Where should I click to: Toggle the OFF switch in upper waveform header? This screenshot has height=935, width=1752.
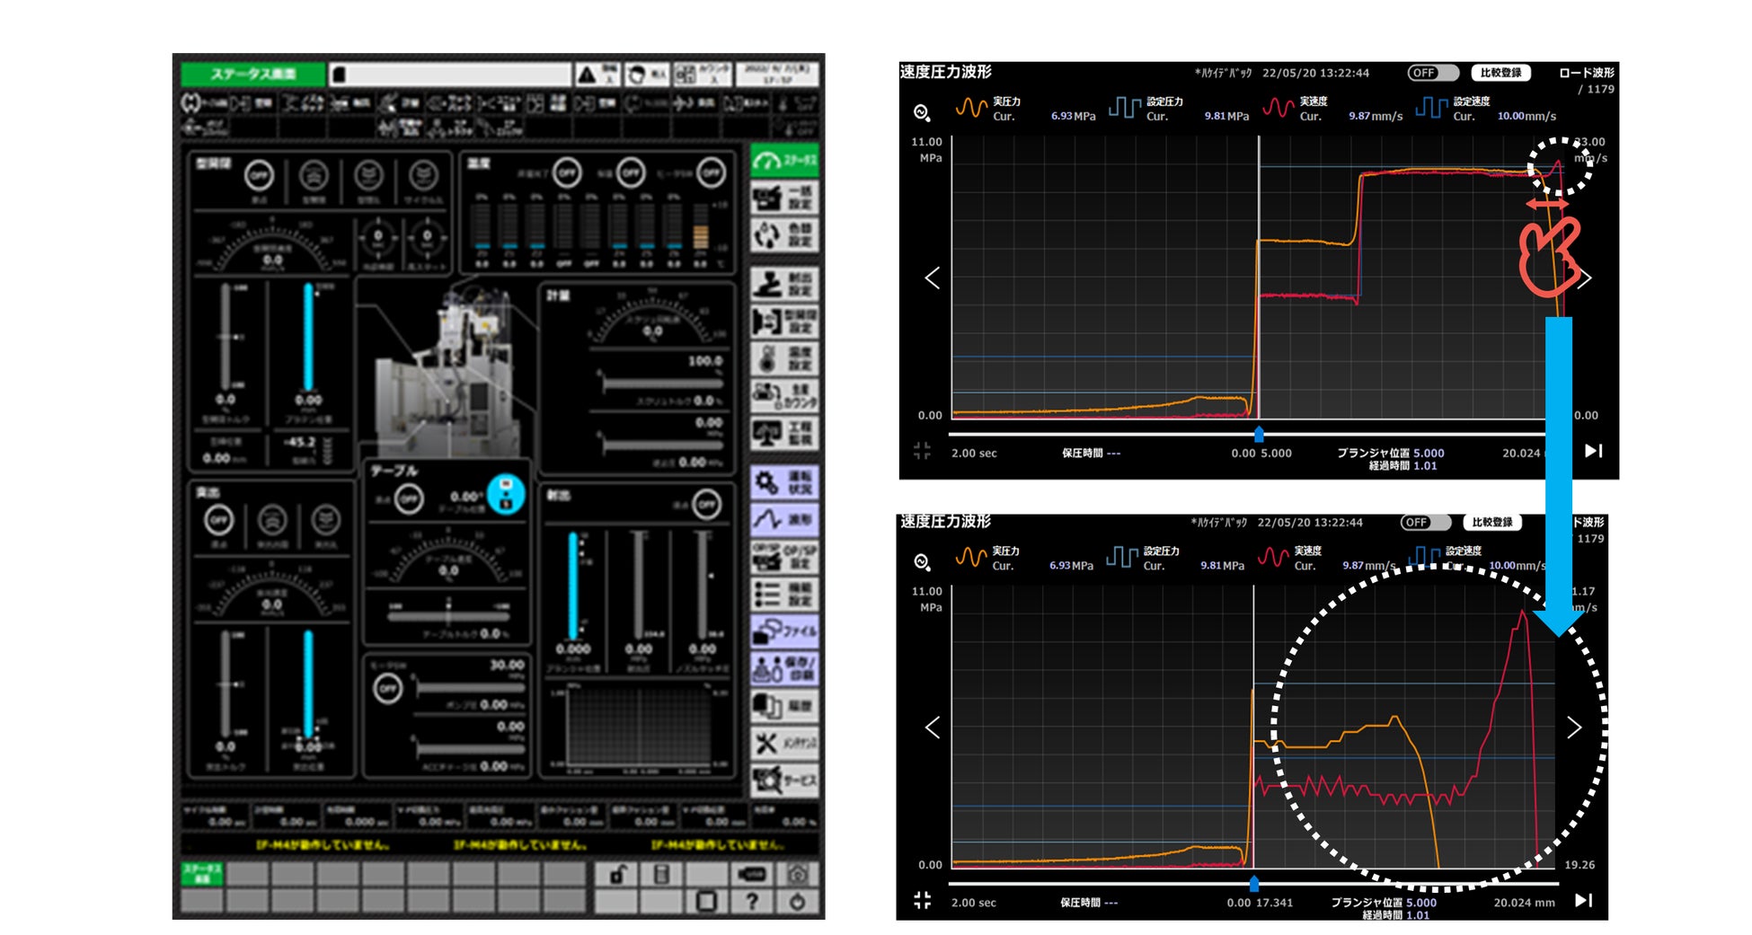coord(1432,73)
